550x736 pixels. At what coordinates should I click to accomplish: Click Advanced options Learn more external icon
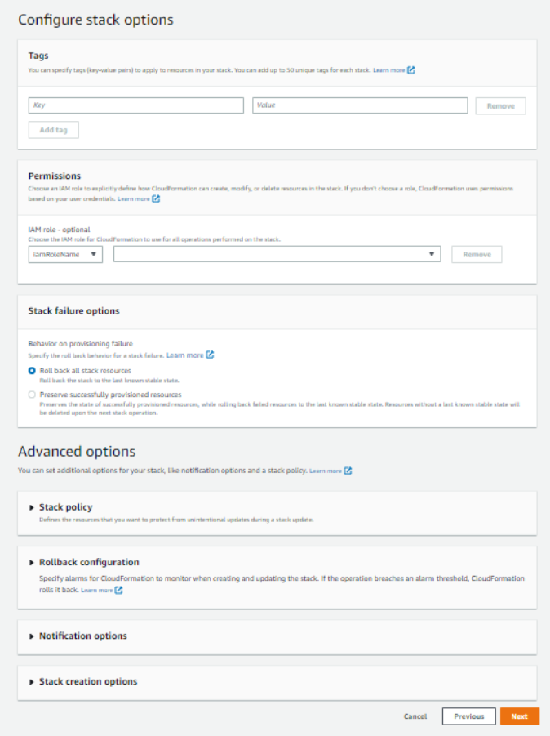pos(348,471)
